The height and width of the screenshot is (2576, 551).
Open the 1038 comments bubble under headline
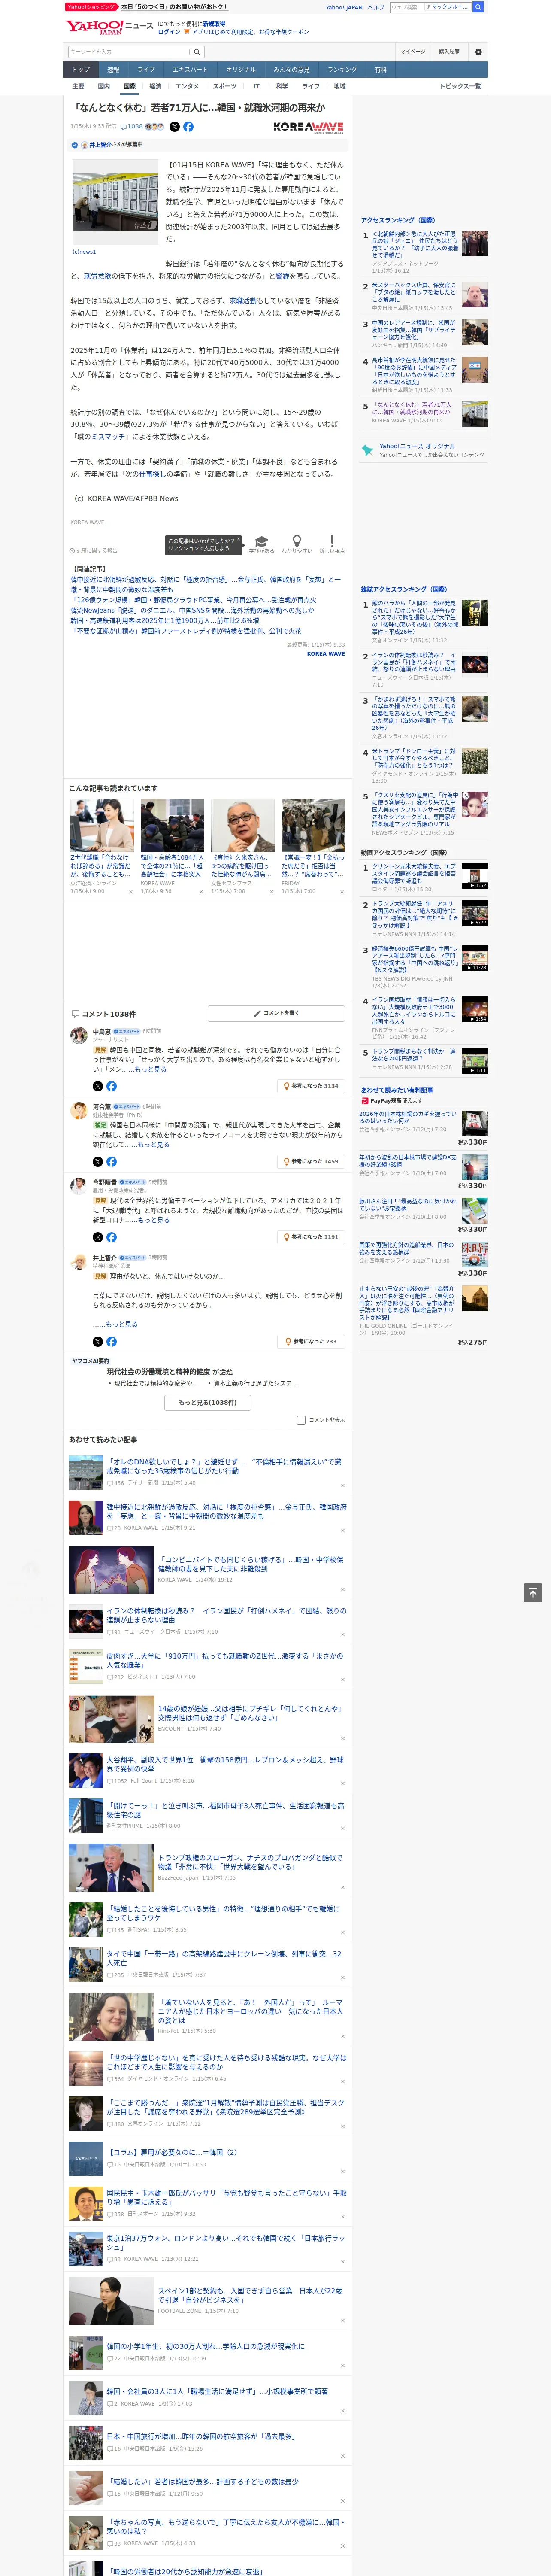click(132, 127)
